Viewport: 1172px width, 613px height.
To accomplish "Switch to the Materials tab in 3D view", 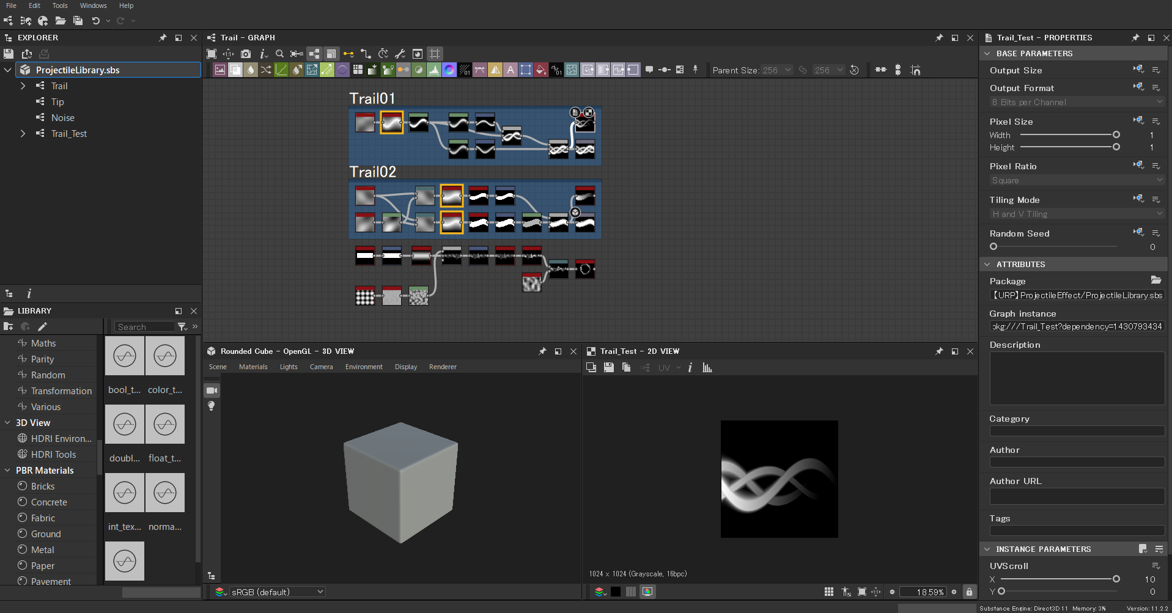I will pos(252,367).
